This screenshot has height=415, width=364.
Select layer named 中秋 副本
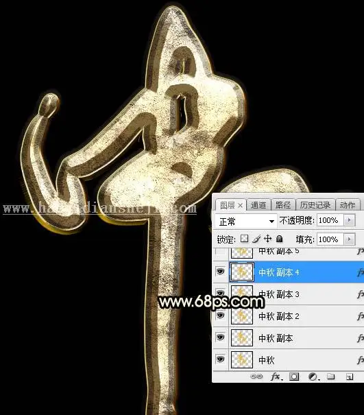276,338
